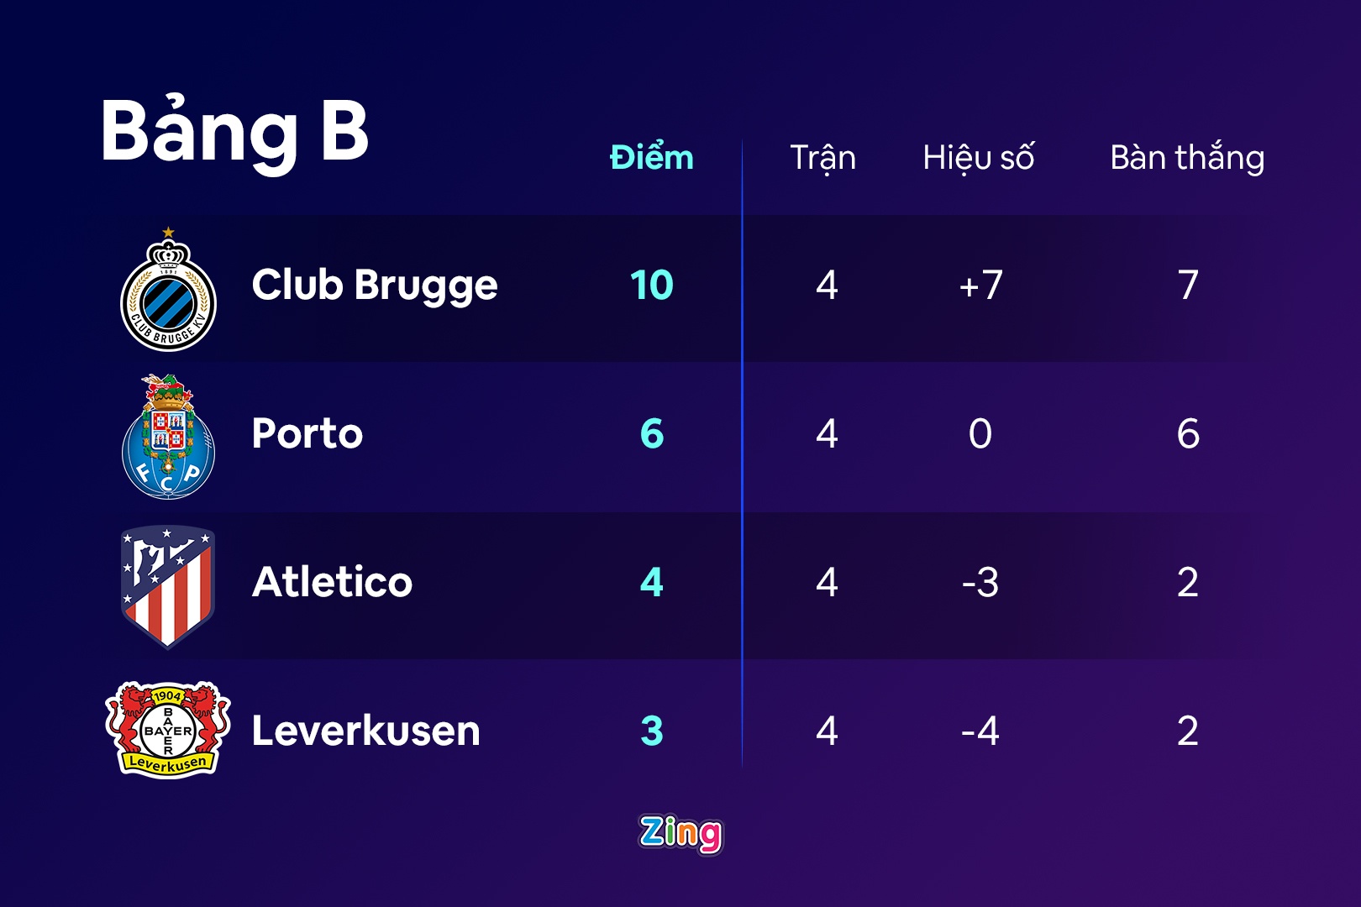Click the Bàn thắng column header
Viewport: 1361px width, 907px height.
click(x=1186, y=158)
